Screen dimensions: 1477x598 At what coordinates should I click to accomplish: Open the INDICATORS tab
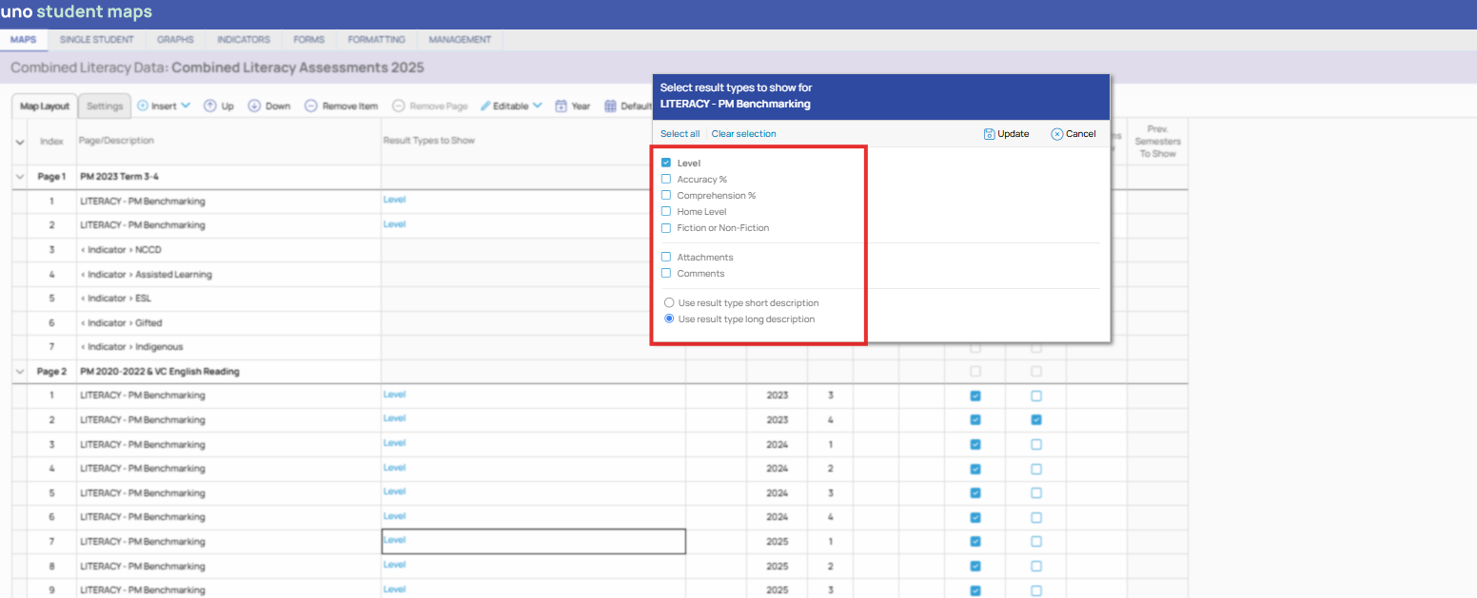click(x=244, y=40)
